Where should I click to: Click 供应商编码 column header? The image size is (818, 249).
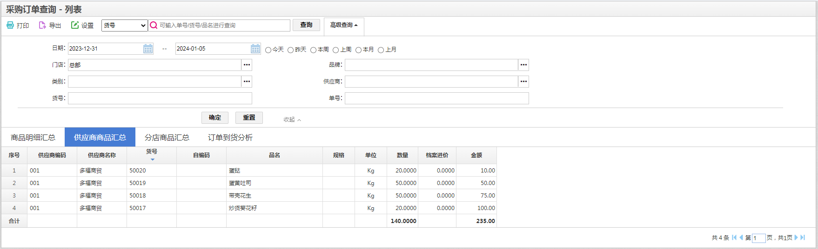coord(52,155)
